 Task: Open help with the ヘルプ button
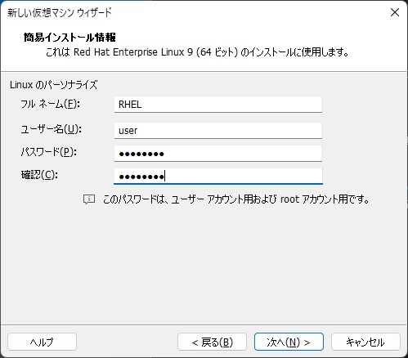click(42, 342)
